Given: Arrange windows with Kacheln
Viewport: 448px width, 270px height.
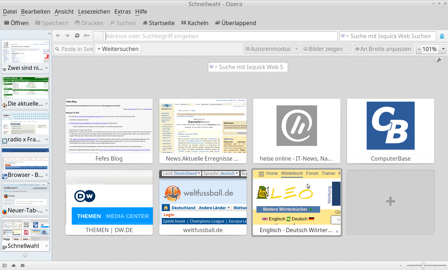Looking at the screenshot, I should pyautogui.click(x=195, y=23).
